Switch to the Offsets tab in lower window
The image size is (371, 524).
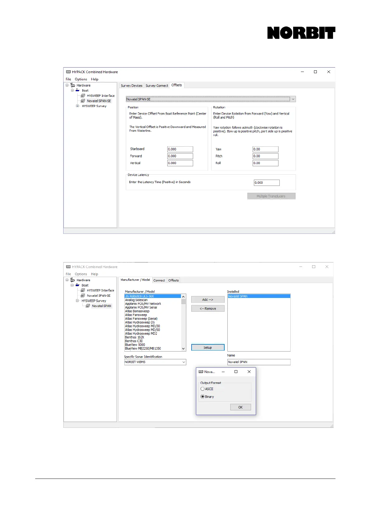174,280
